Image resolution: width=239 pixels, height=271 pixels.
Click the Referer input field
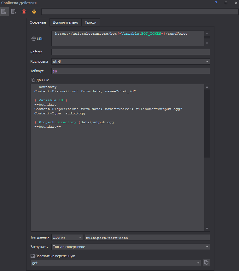point(131,52)
